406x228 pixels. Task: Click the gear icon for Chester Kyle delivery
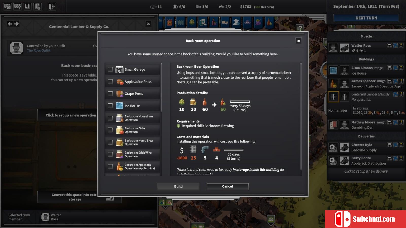click(333, 147)
